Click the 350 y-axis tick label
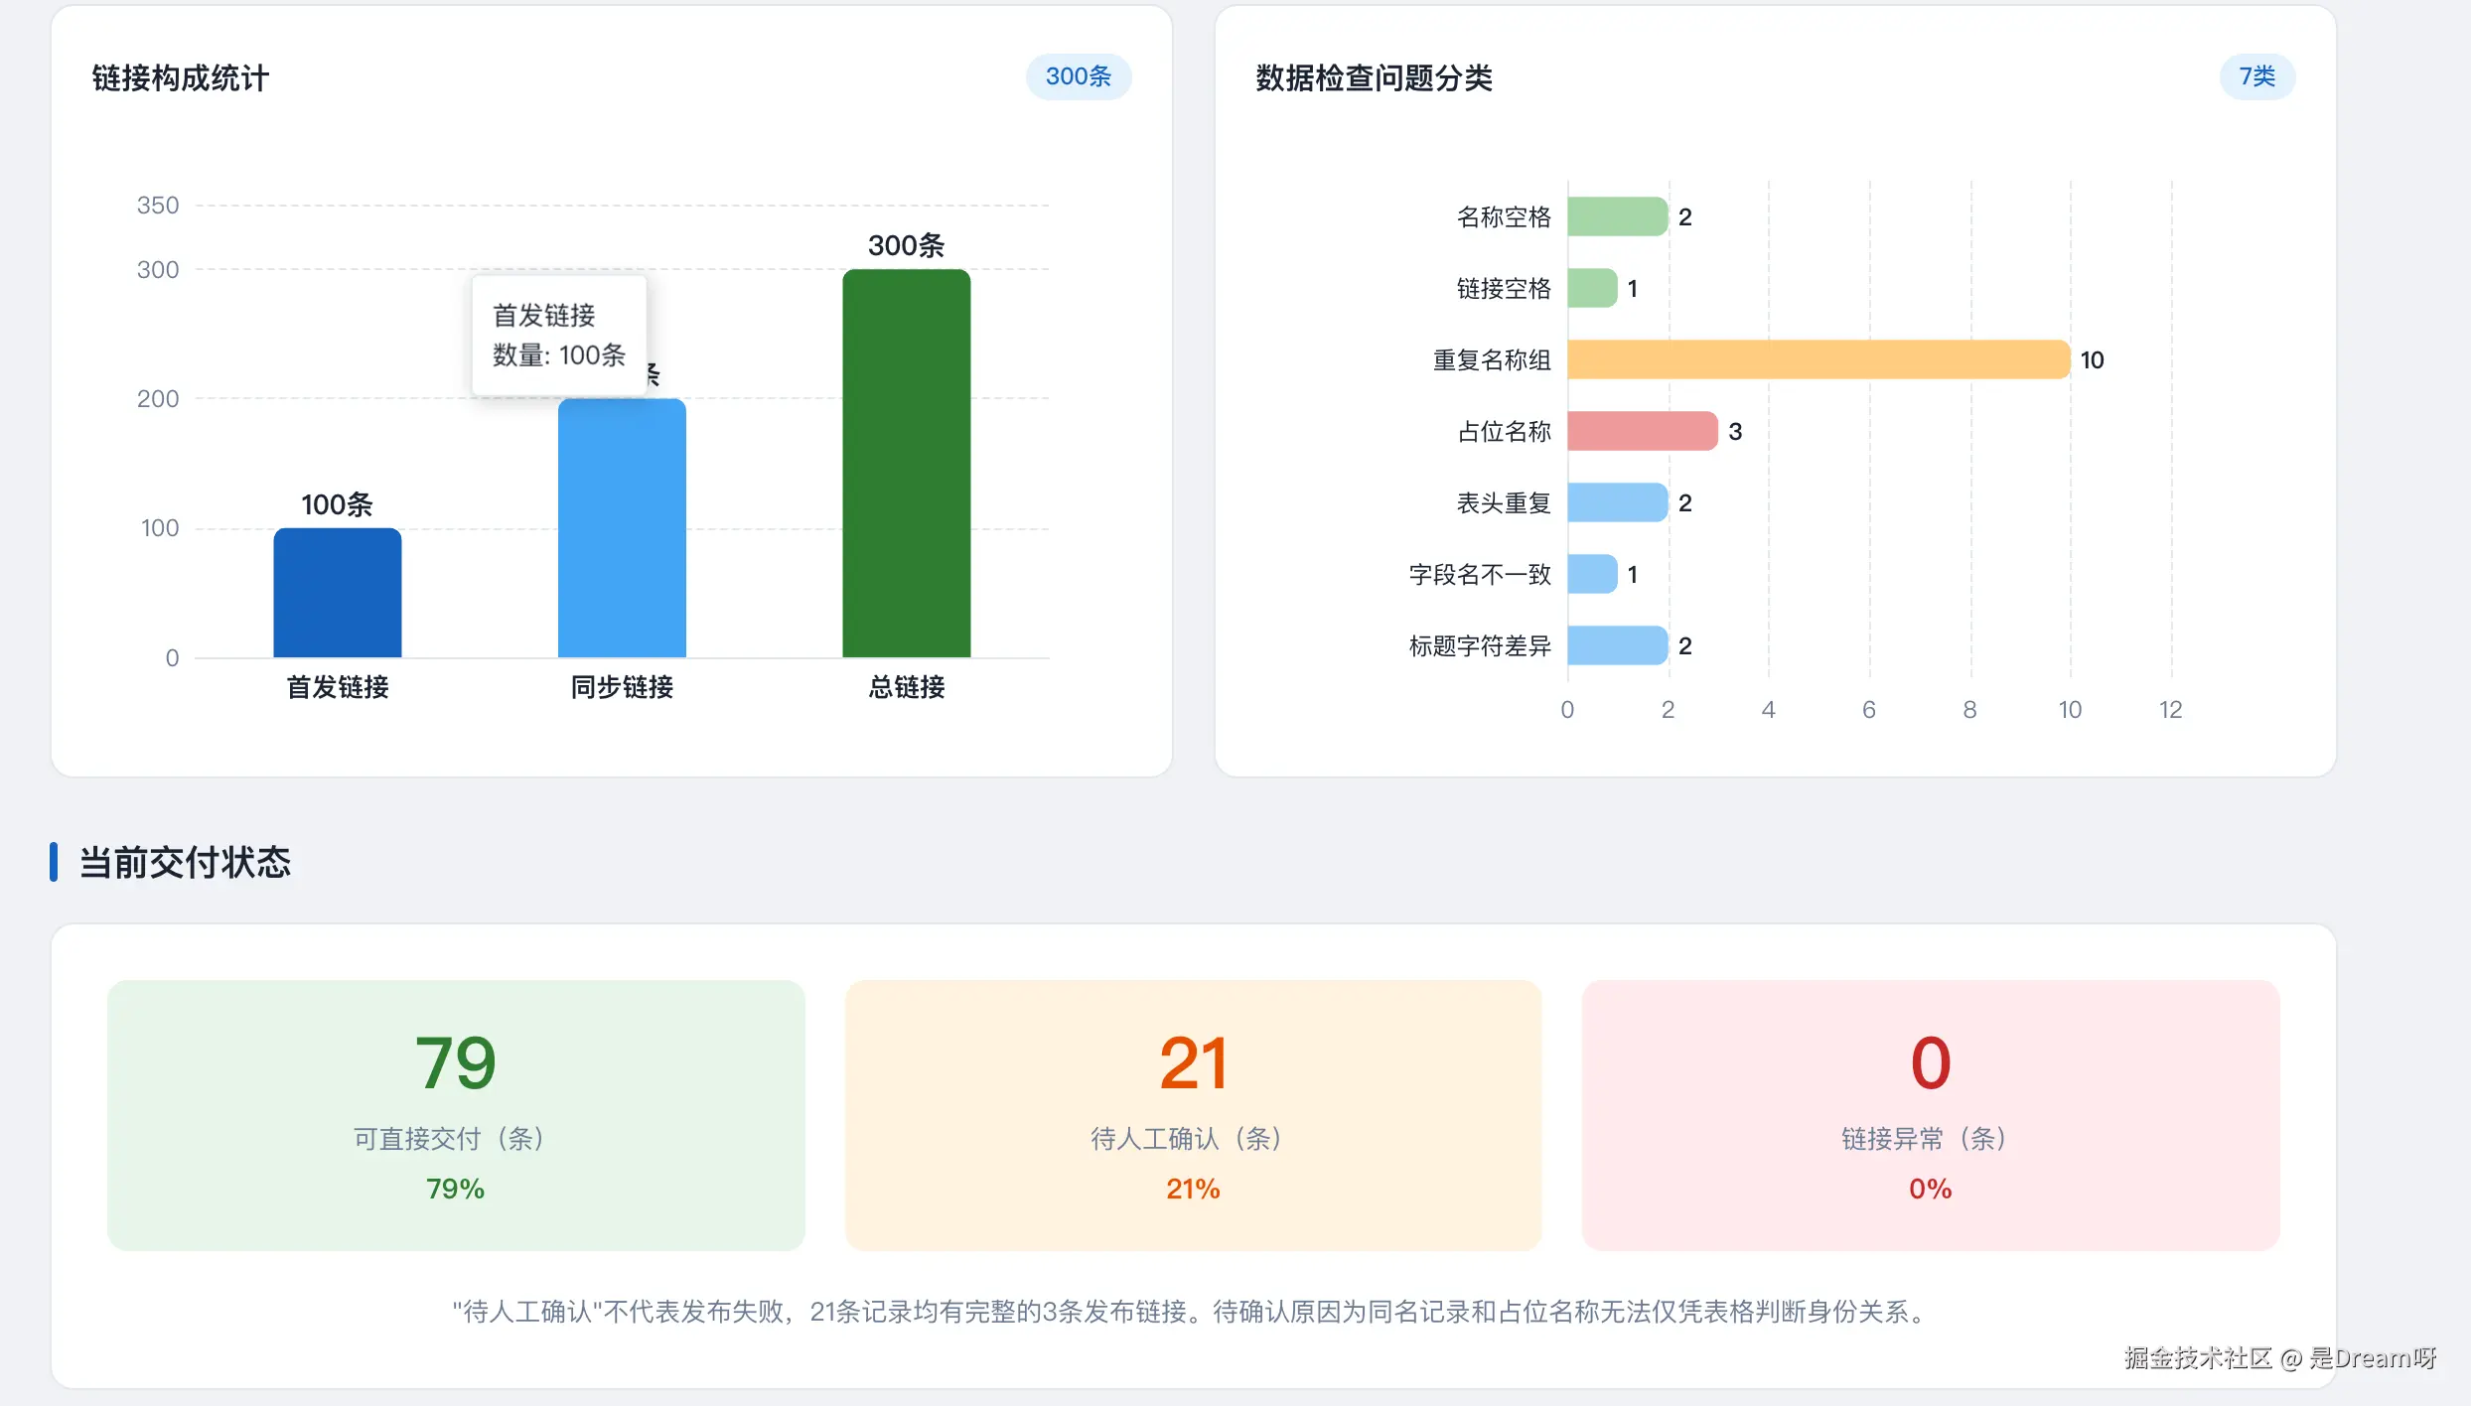Screen dimensions: 2471x1406 [158, 206]
